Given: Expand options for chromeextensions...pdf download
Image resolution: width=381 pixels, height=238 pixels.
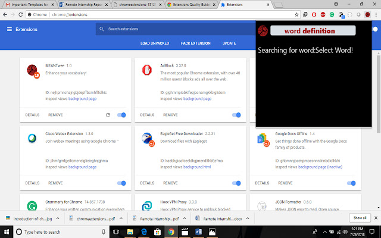Looking at the screenshot, I should point(121,218).
